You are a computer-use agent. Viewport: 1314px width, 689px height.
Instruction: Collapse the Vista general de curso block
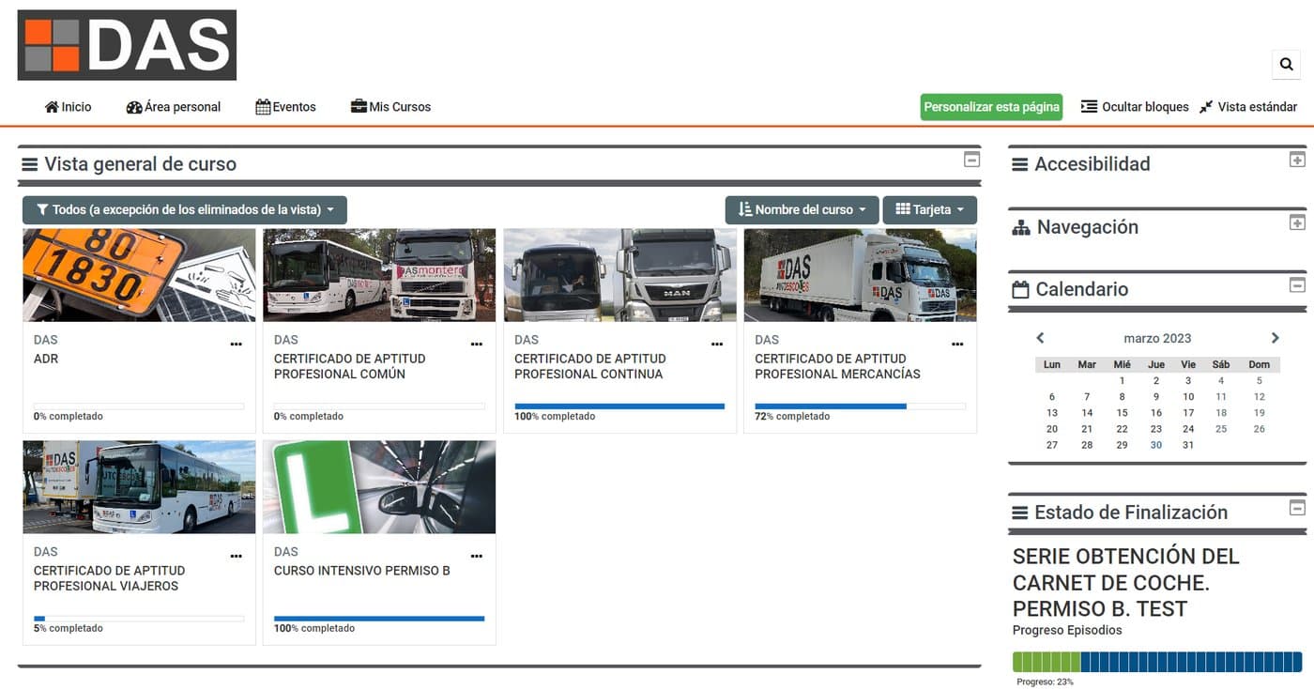tap(972, 160)
